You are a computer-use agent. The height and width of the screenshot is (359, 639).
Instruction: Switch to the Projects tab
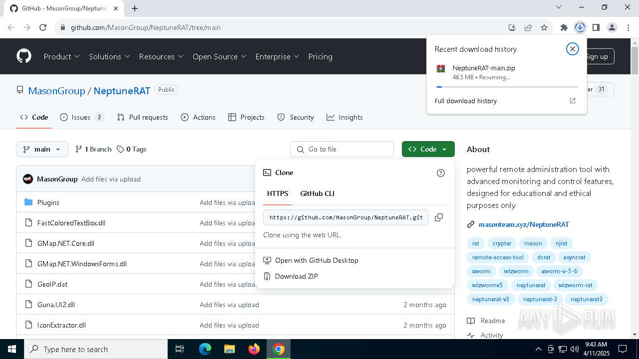click(x=246, y=117)
